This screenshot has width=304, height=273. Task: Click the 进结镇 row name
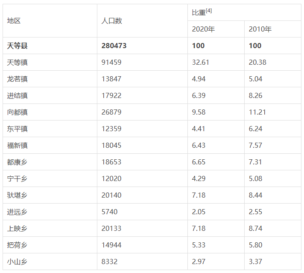[17, 96]
